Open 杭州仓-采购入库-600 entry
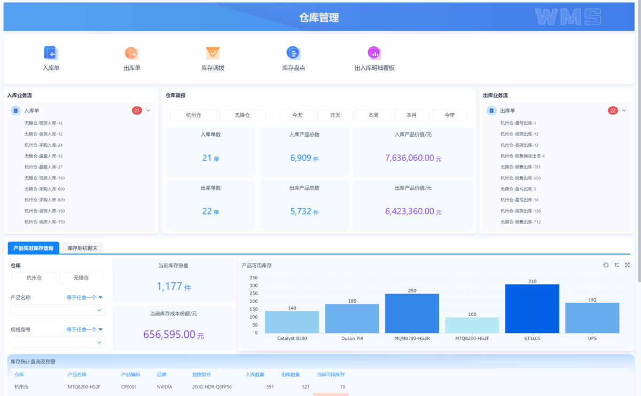The width and height of the screenshot is (641, 396). (x=44, y=200)
